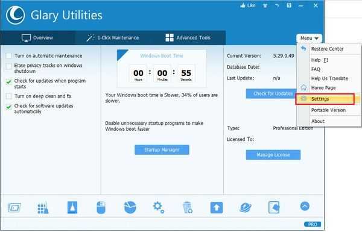Viewport: 362px width, 232px height.
Task: Click the PRO badge in status bar
Action: coord(313,224)
